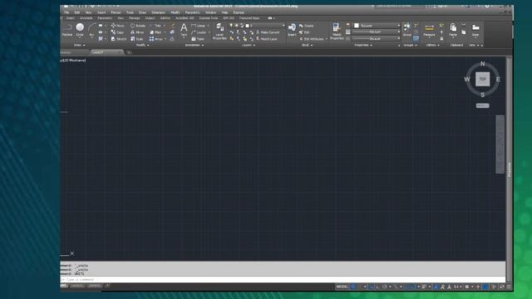Viewport: 532px width, 299px height.
Task: Open the object color ByLayer dropdown
Action: point(377,26)
